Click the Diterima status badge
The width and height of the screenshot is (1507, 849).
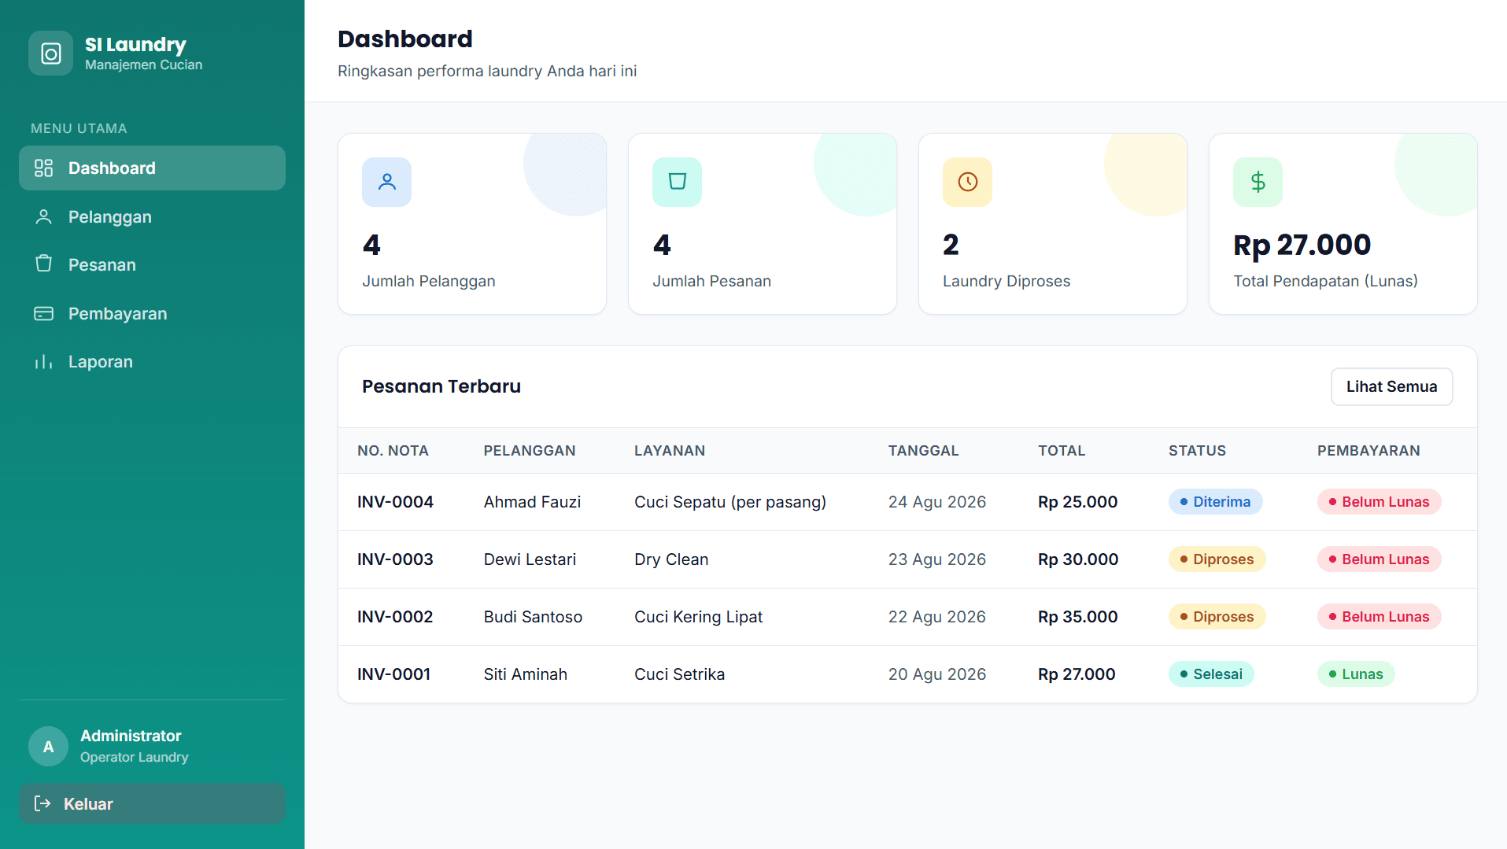pos(1215,502)
